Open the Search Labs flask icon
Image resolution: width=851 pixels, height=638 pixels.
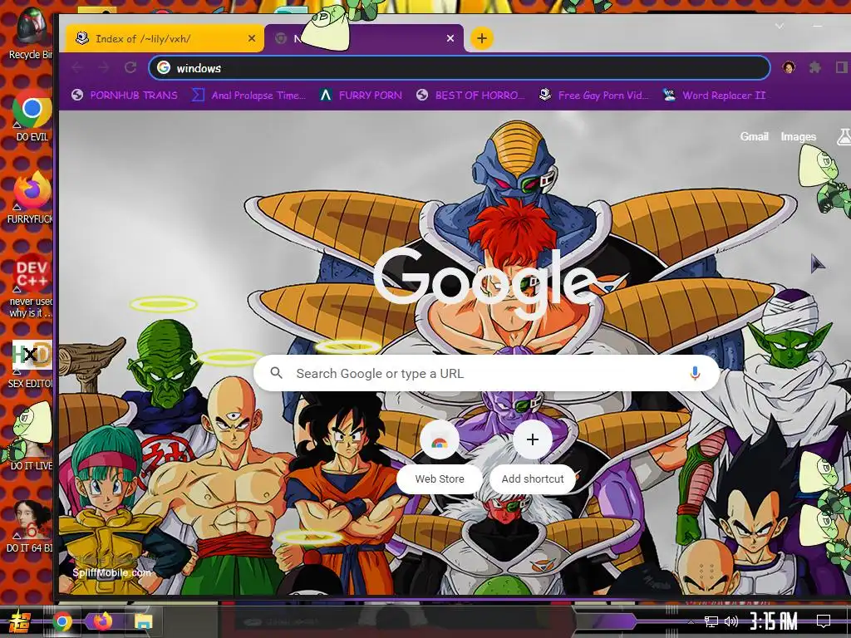(844, 137)
